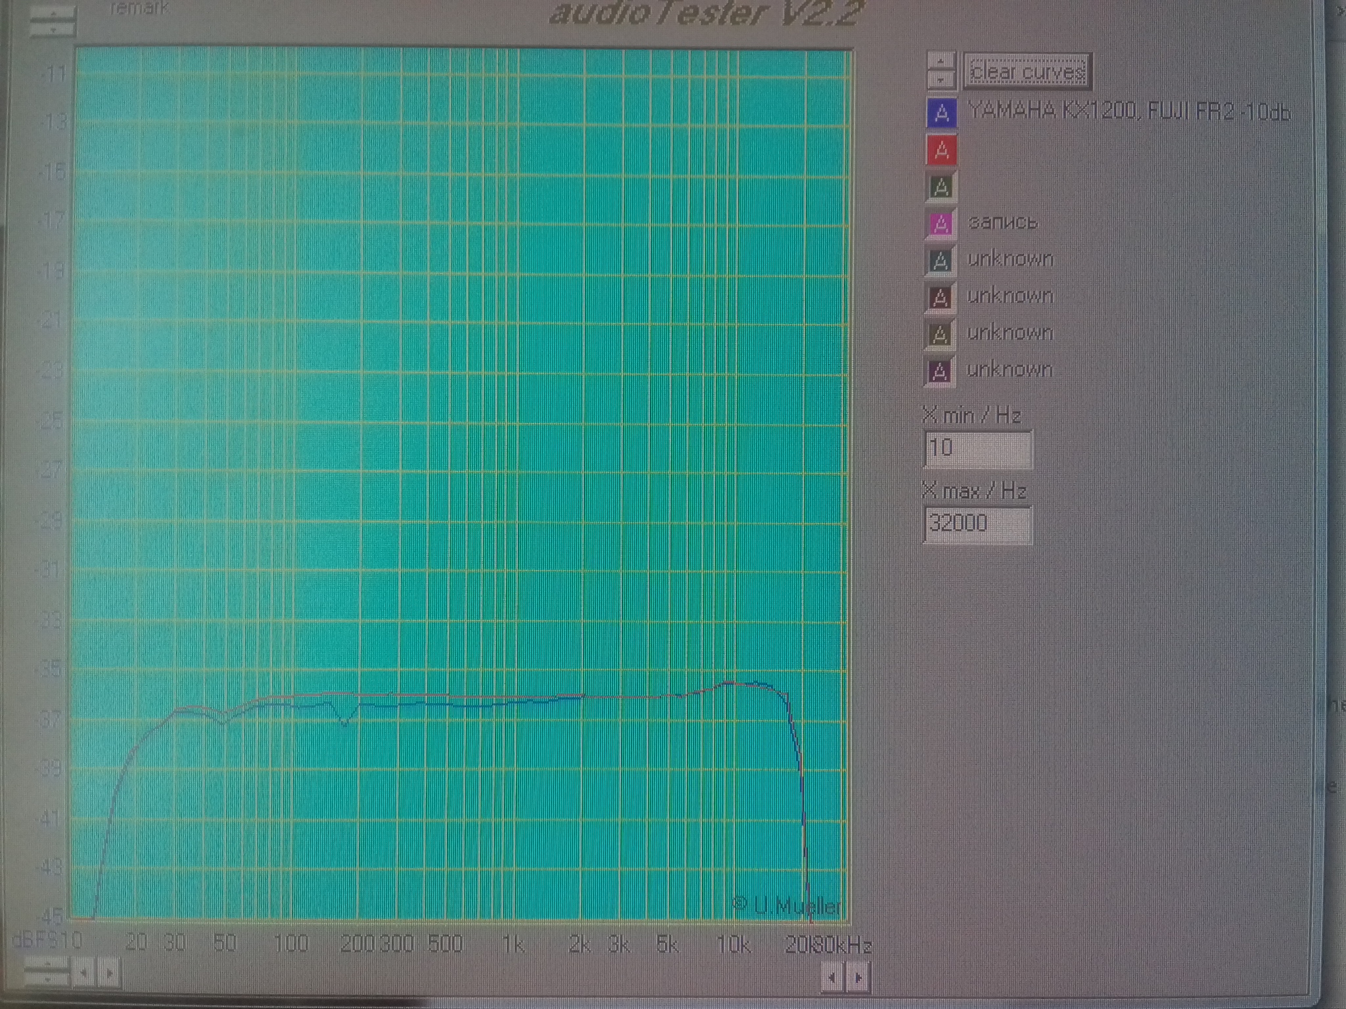Click the purple fourth unknown curve button
Image resolution: width=1346 pixels, height=1009 pixels.
(x=940, y=371)
